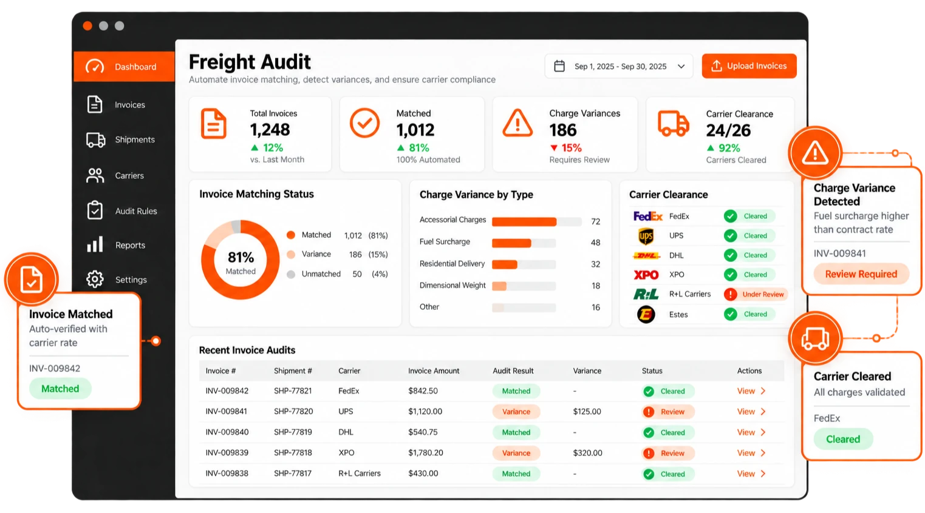The width and height of the screenshot is (925, 513).
Task: Open the date range dropdown chevron
Action: click(x=681, y=67)
